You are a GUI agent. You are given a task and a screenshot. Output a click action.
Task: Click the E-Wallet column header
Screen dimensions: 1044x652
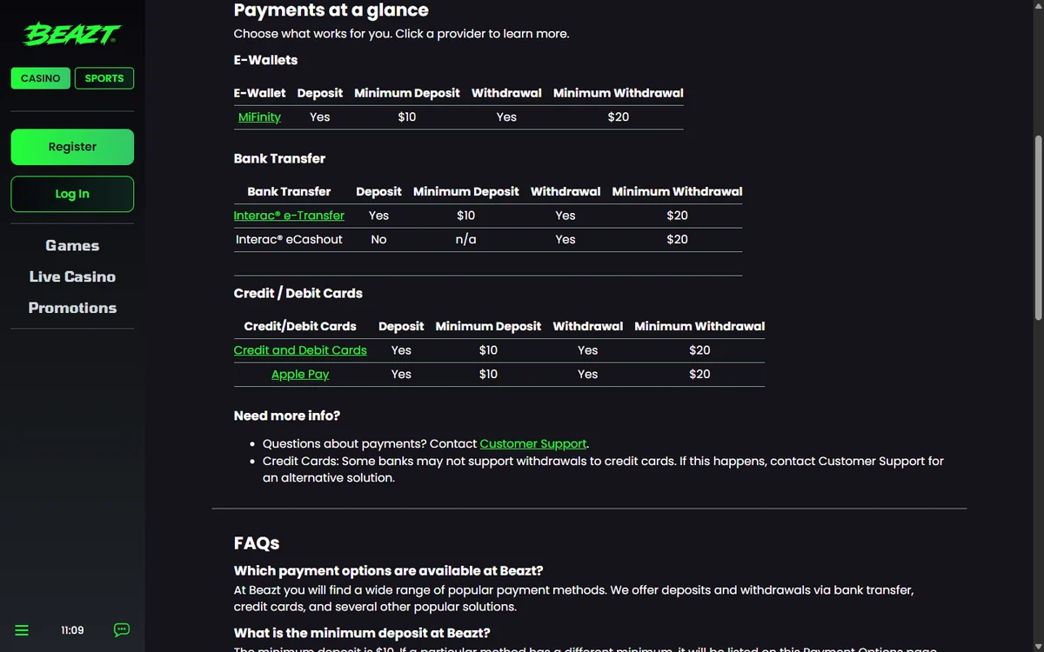[x=259, y=93]
